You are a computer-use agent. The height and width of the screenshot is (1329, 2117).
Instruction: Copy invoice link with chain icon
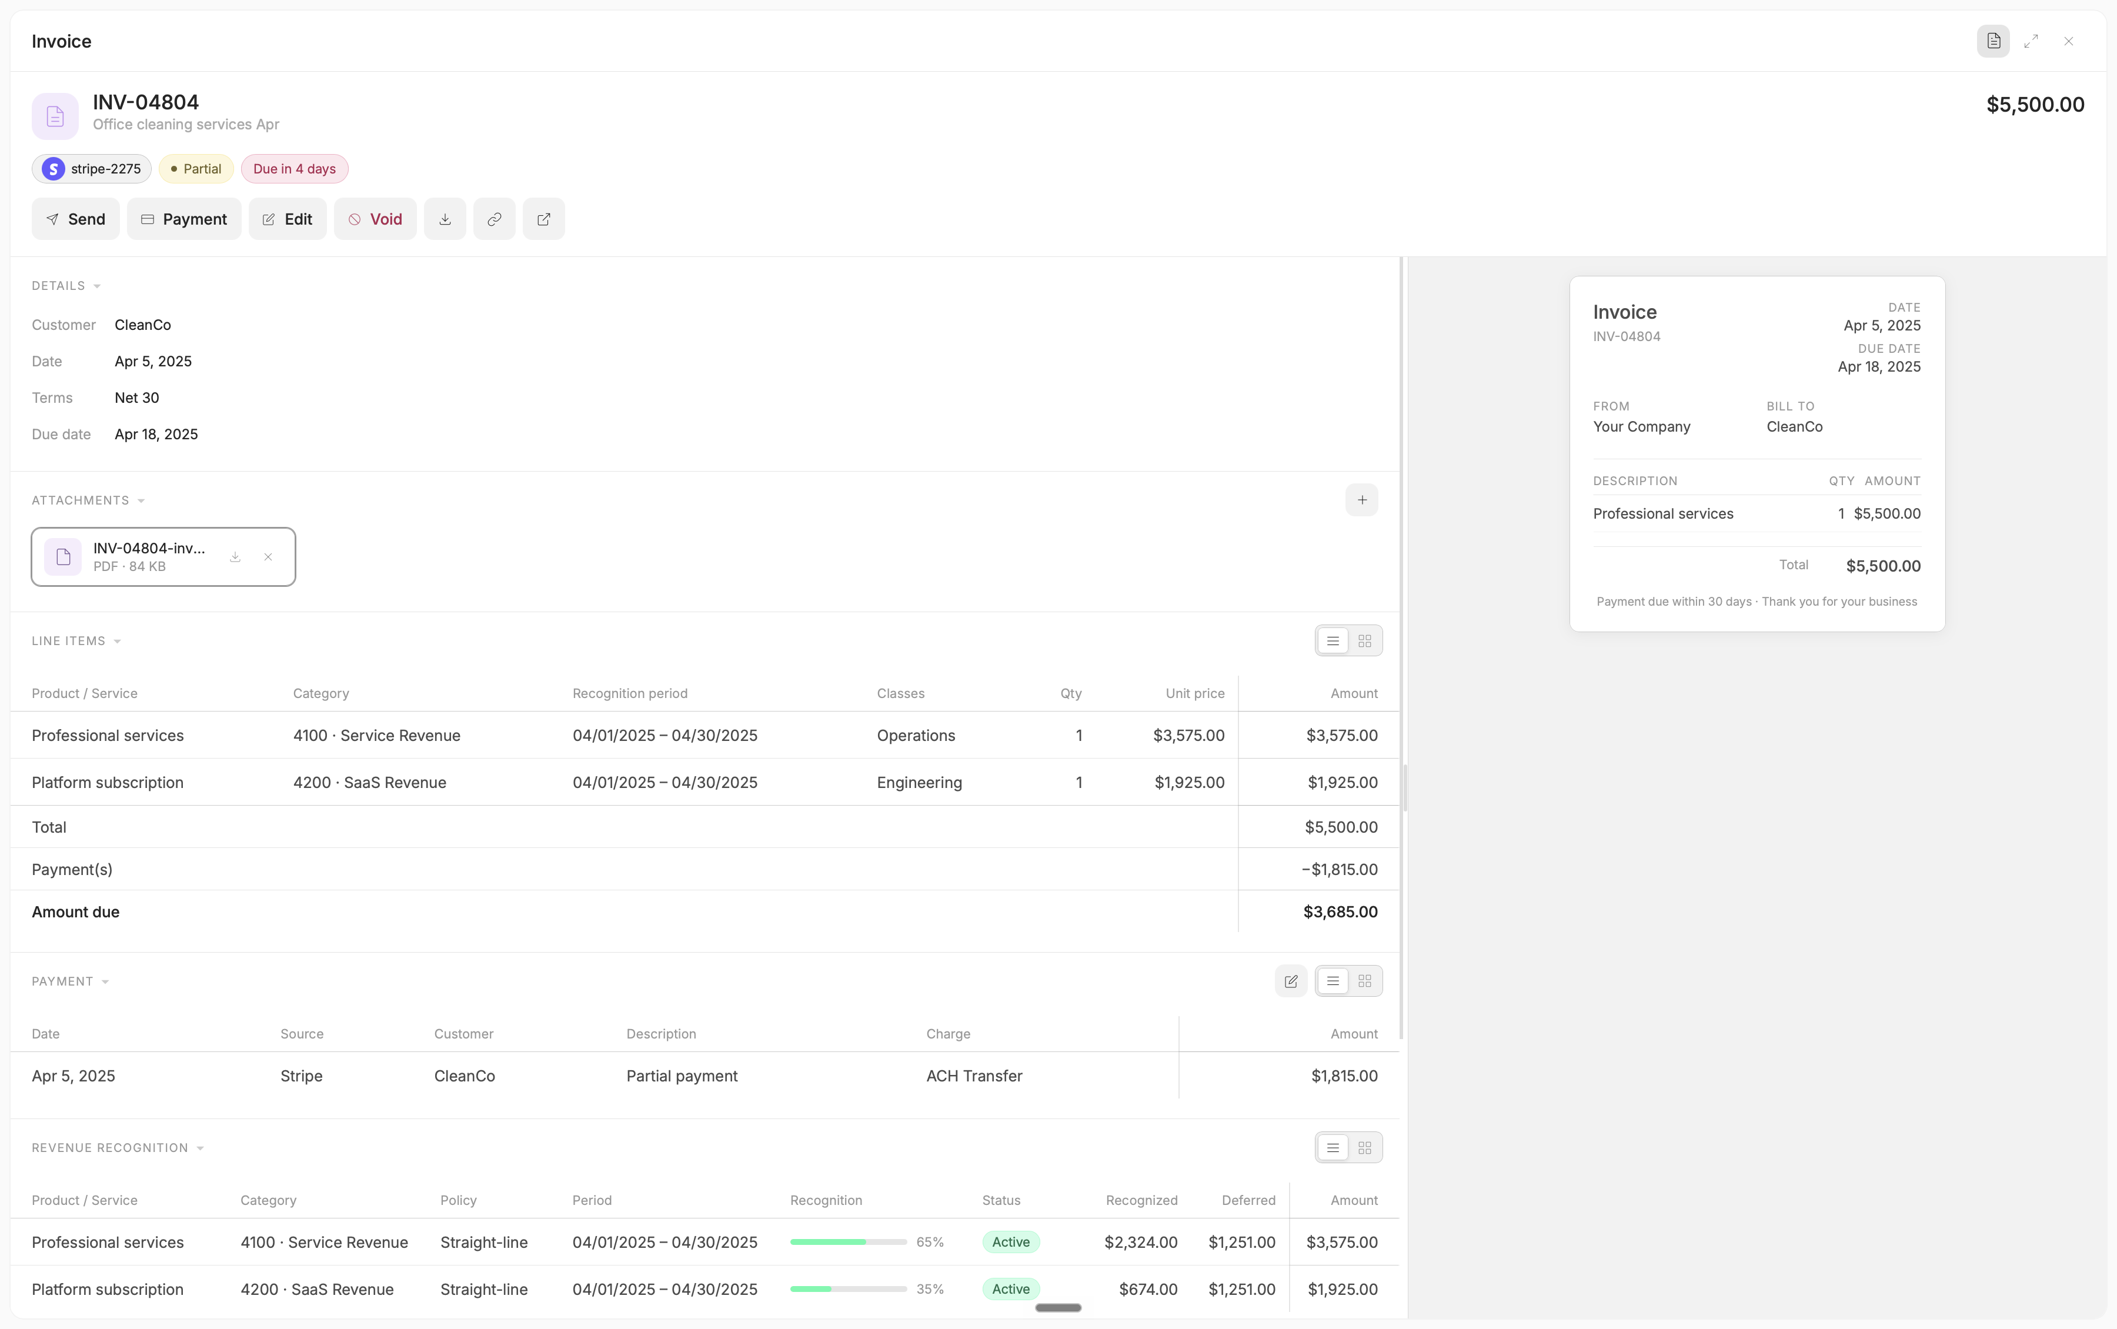494,219
